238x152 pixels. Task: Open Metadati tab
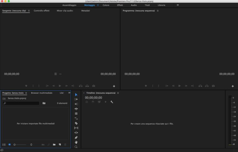86,11
